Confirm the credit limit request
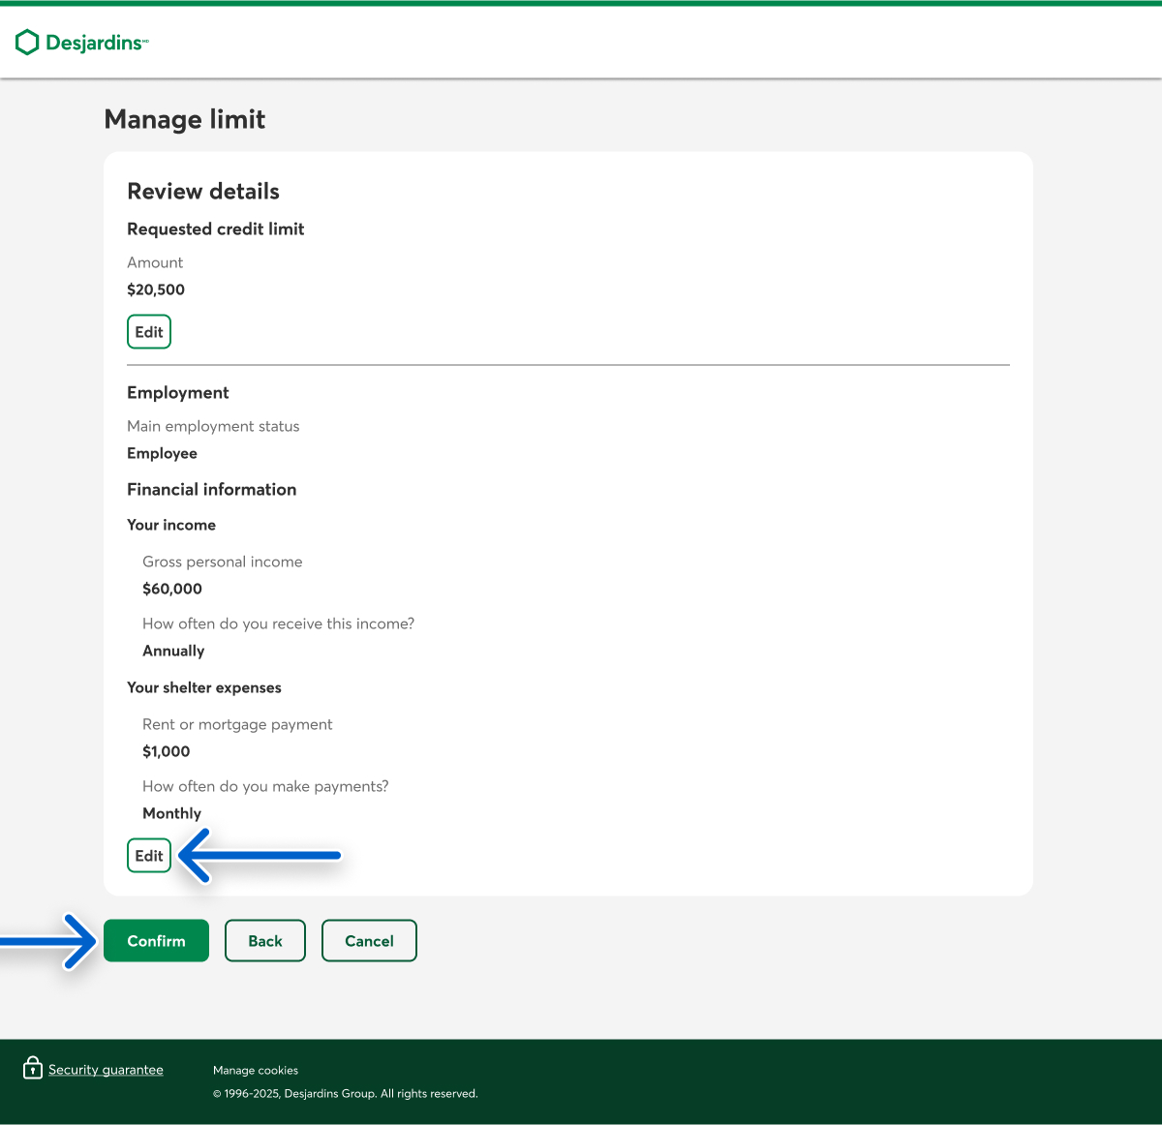The width and height of the screenshot is (1162, 1125). [x=156, y=941]
